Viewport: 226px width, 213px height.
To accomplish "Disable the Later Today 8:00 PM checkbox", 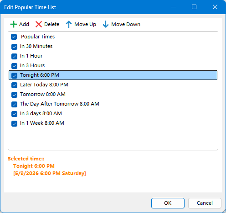I will pyautogui.click(x=14, y=85).
